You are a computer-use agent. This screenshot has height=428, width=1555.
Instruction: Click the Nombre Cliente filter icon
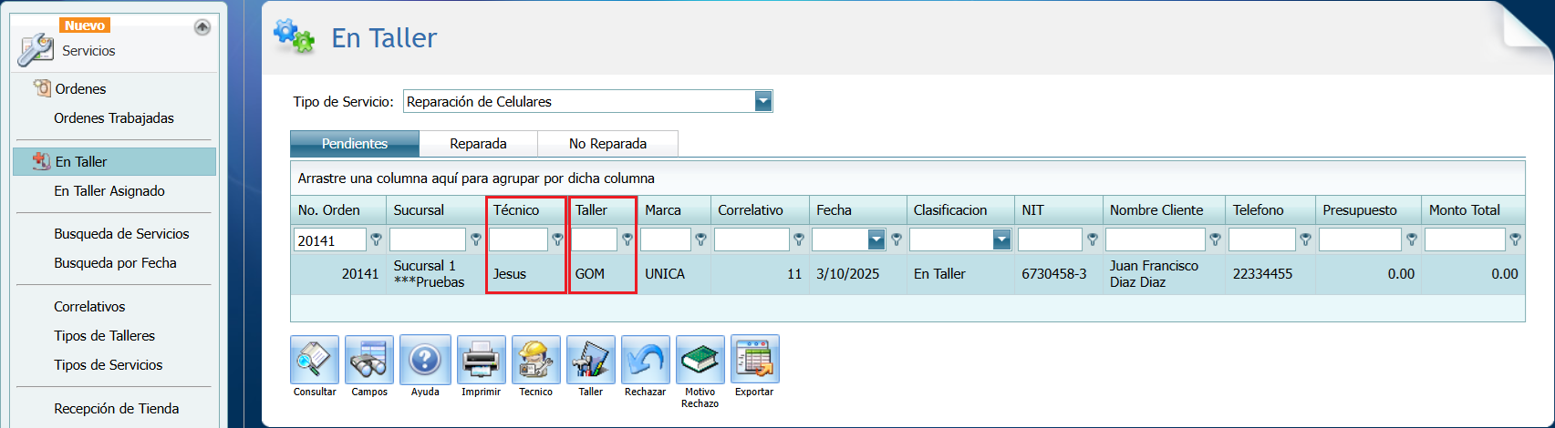pyautogui.click(x=1215, y=239)
